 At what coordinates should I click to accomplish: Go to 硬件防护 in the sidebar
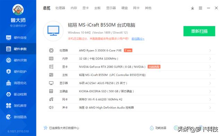[x=18, y=72]
